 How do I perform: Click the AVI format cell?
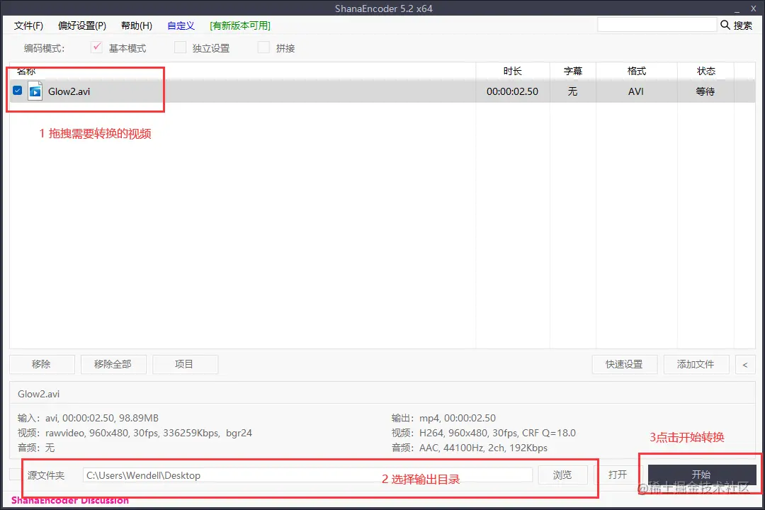tap(635, 91)
